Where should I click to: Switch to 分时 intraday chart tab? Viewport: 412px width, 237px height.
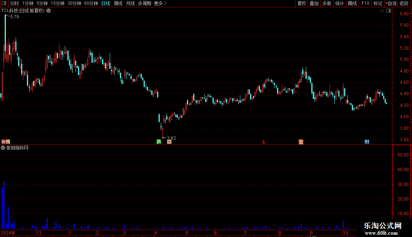pyautogui.click(x=15, y=3)
